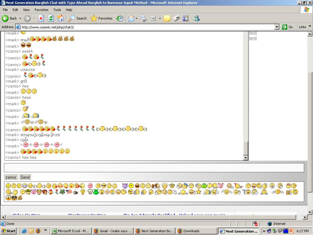The height and width of the screenshot is (235, 313).
Task: Insert the purple devil emoticon
Action: (125, 186)
